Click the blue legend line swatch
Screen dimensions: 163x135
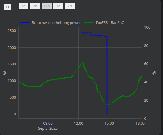point(25,23)
